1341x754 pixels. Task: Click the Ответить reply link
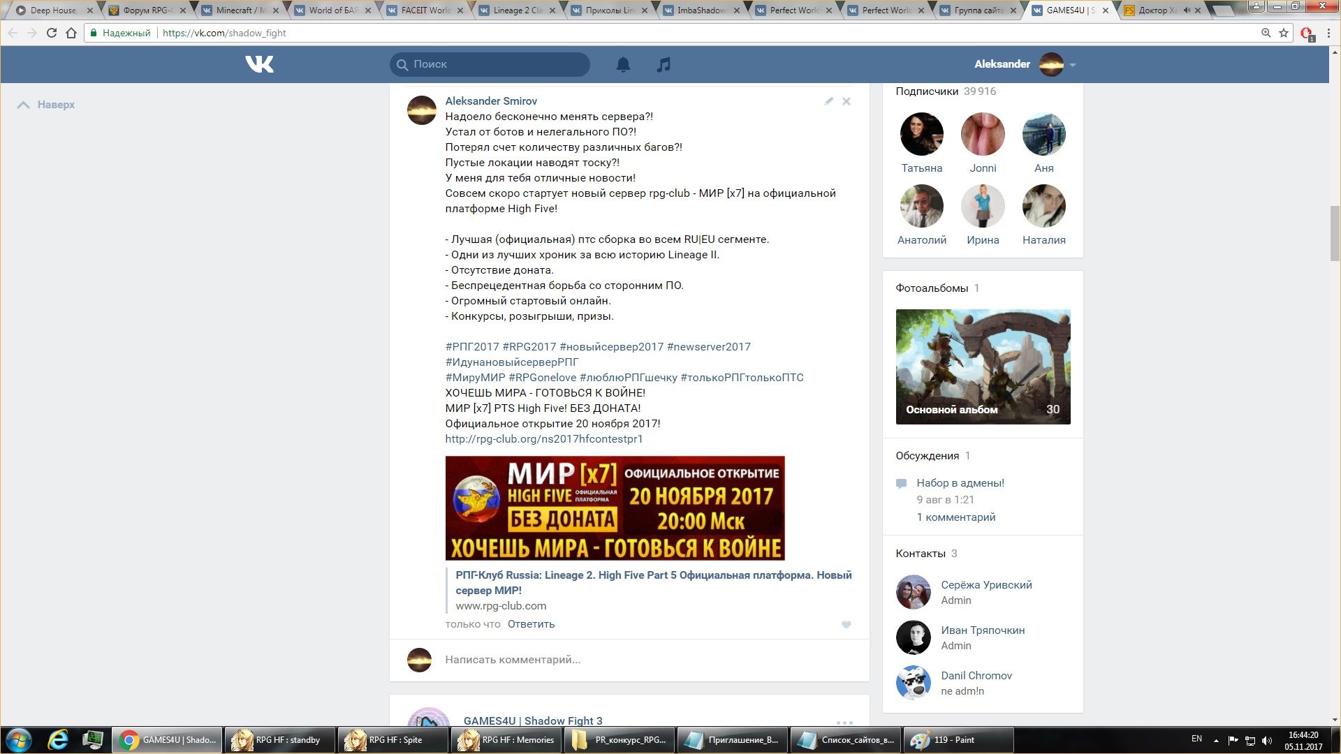click(531, 624)
